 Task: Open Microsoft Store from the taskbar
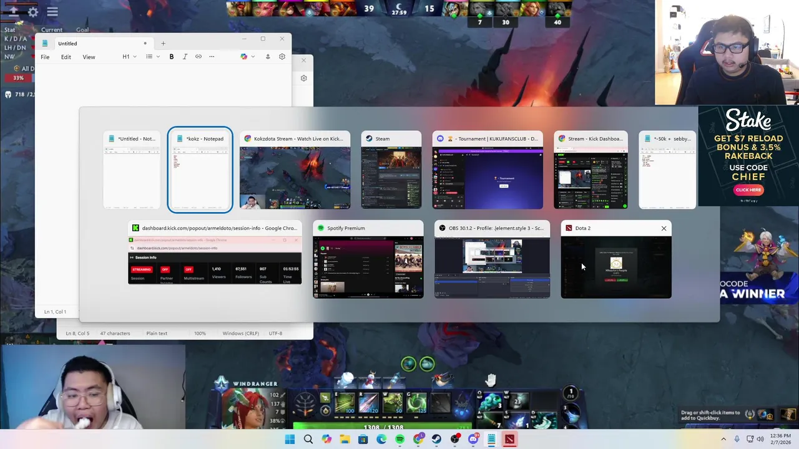(x=363, y=439)
